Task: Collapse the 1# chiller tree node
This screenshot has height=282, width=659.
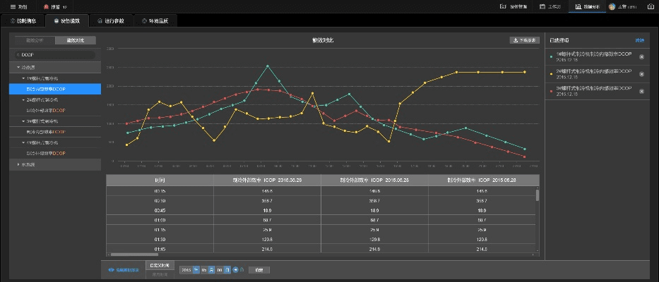Action: pos(23,78)
